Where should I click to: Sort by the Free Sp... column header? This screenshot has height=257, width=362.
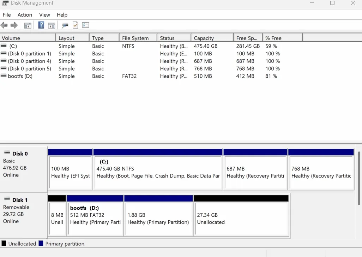[248, 38]
